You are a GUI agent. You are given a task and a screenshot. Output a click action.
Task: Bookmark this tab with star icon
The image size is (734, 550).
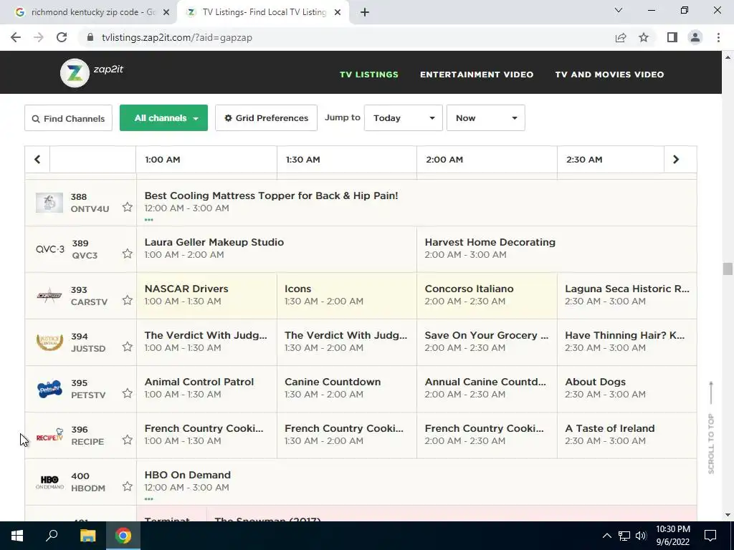point(644,37)
